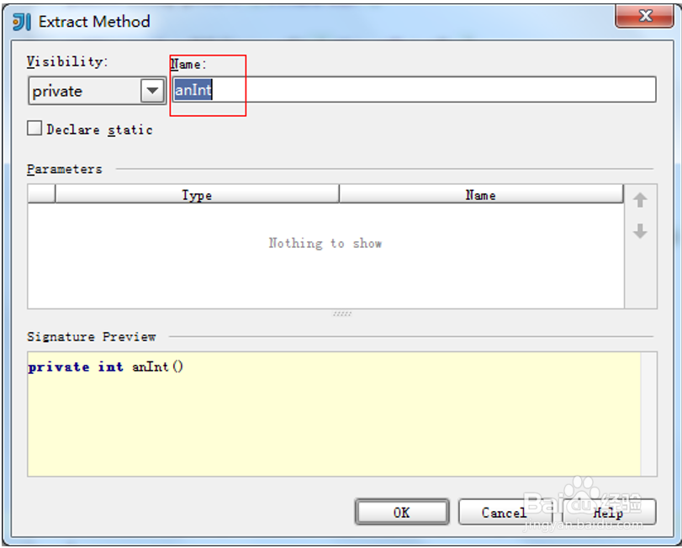Open the Visibility dropdown showing private
Screen dimensions: 682x548
[x=97, y=91]
